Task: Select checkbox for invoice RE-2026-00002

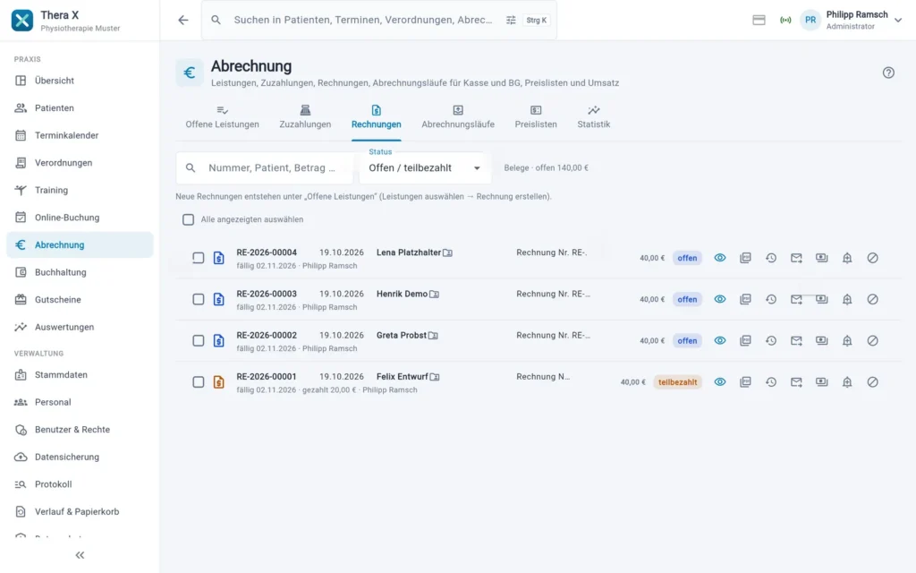Action: [199, 341]
